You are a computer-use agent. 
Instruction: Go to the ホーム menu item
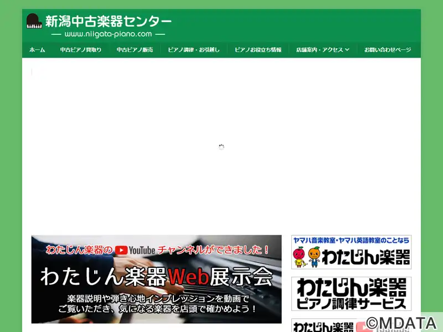[x=37, y=50]
